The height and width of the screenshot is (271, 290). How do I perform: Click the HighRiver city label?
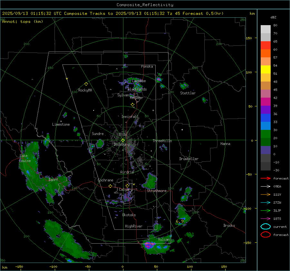click(x=134, y=226)
